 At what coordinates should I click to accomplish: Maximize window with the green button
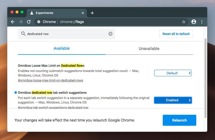22,12
